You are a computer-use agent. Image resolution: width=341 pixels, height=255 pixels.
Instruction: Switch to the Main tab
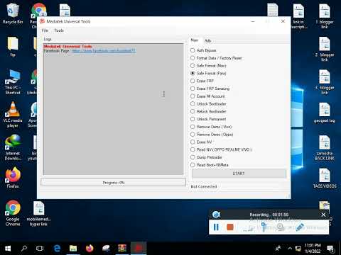195,40
